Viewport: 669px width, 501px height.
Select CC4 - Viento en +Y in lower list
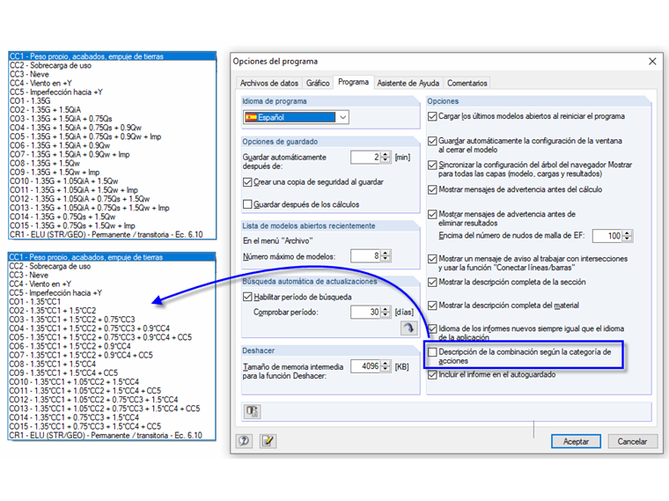tap(112, 284)
